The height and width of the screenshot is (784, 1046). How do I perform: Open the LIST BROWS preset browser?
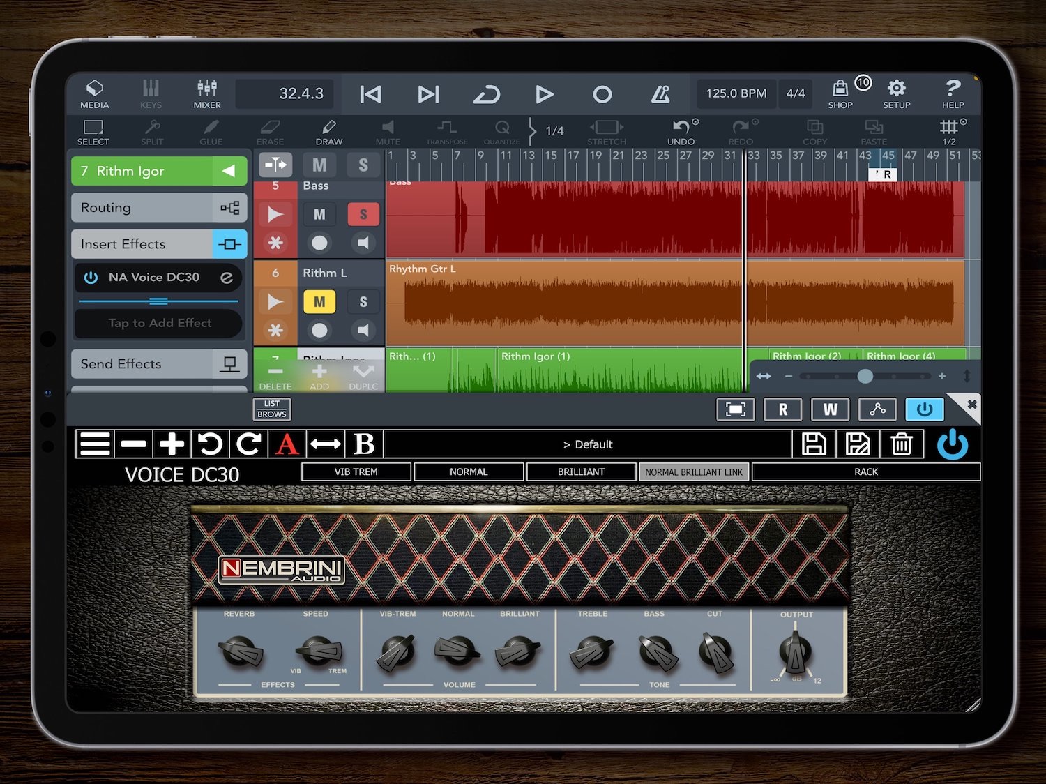click(x=271, y=409)
